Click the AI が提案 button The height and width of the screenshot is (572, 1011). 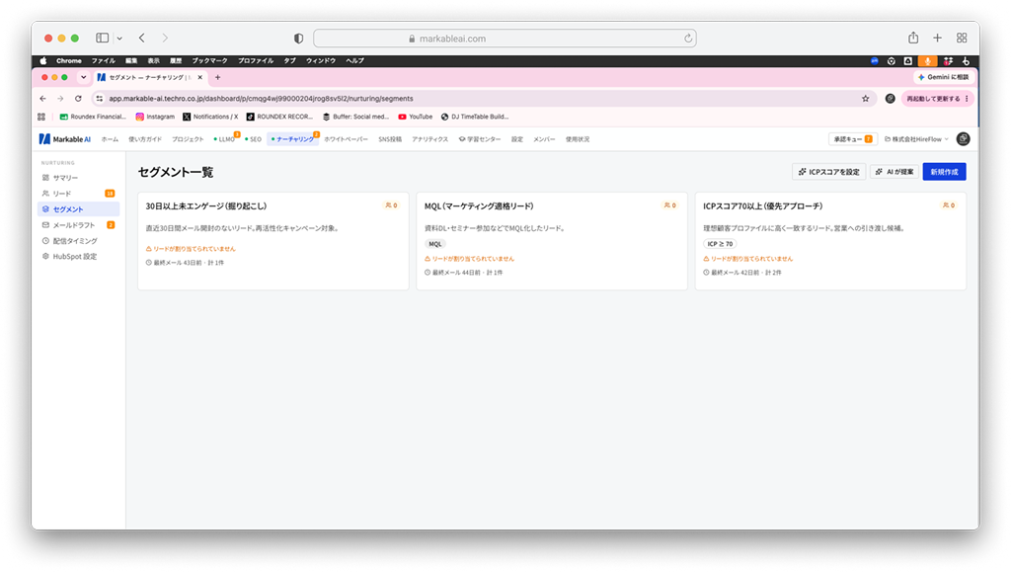pyautogui.click(x=894, y=172)
